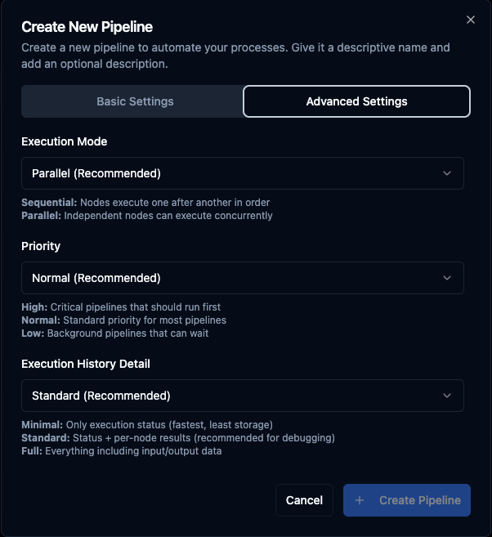492x537 pixels.
Task: Click the Minimal execution status help text
Action: (146, 424)
